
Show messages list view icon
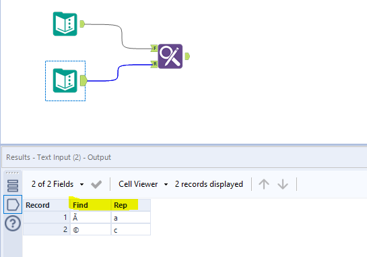coord(13,185)
